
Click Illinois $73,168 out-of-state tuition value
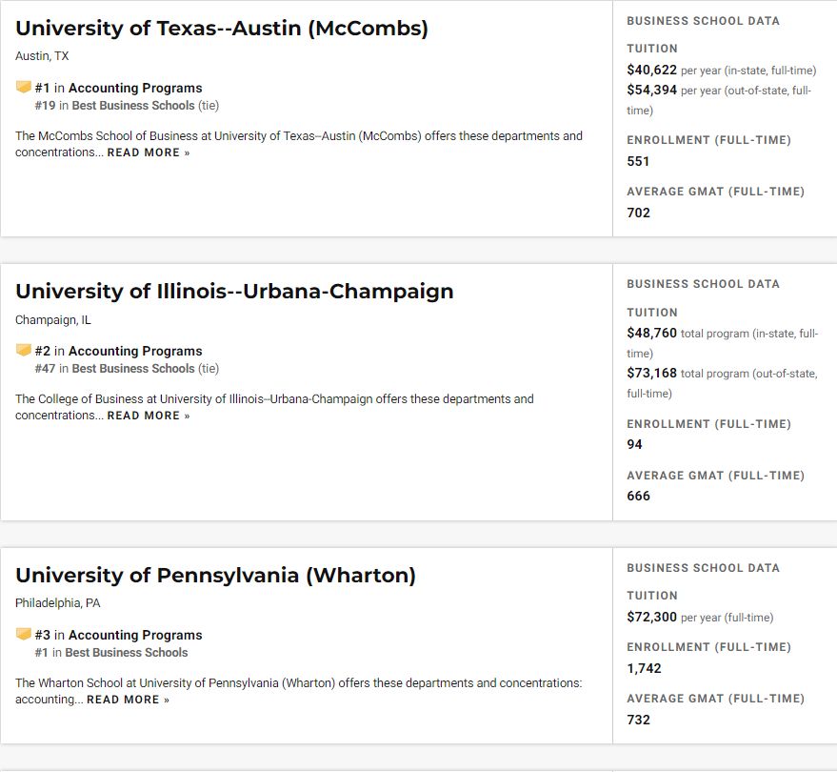tap(651, 373)
